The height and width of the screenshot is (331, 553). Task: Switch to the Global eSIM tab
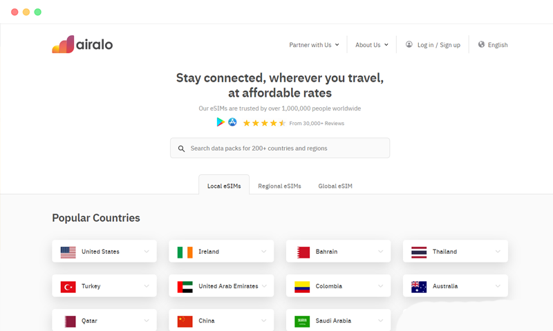click(x=335, y=186)
